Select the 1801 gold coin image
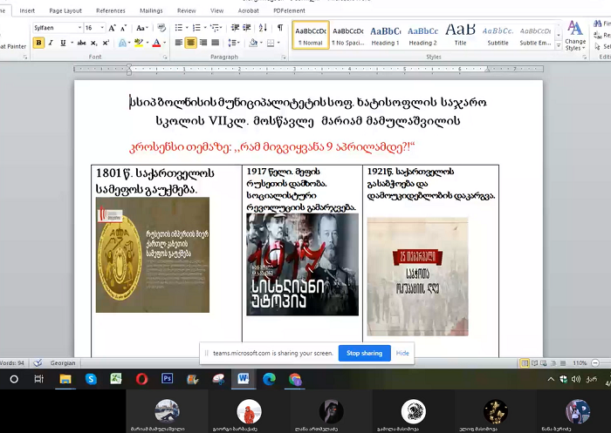Viewport: 611px width, 433px height. pos(153,254)
